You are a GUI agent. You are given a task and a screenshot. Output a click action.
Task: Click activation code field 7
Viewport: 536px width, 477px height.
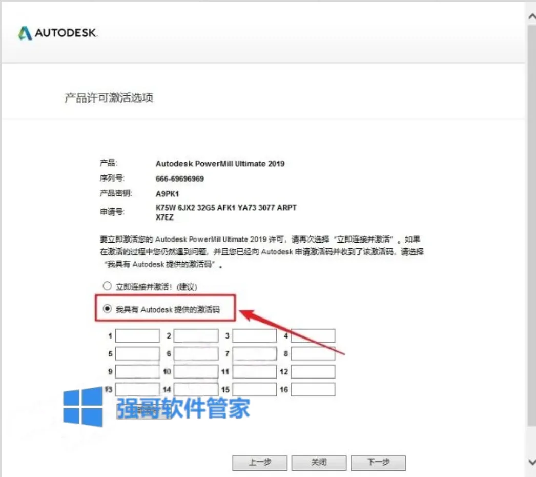tap(255, 353)
